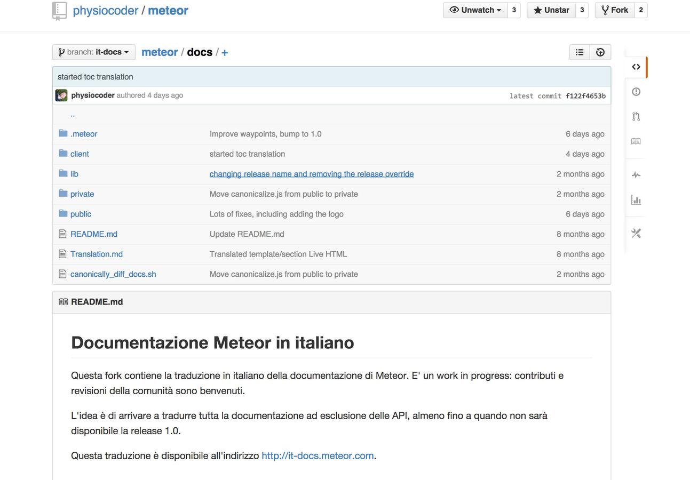
Task: Click the forks count 2
Action: (641, 10)
